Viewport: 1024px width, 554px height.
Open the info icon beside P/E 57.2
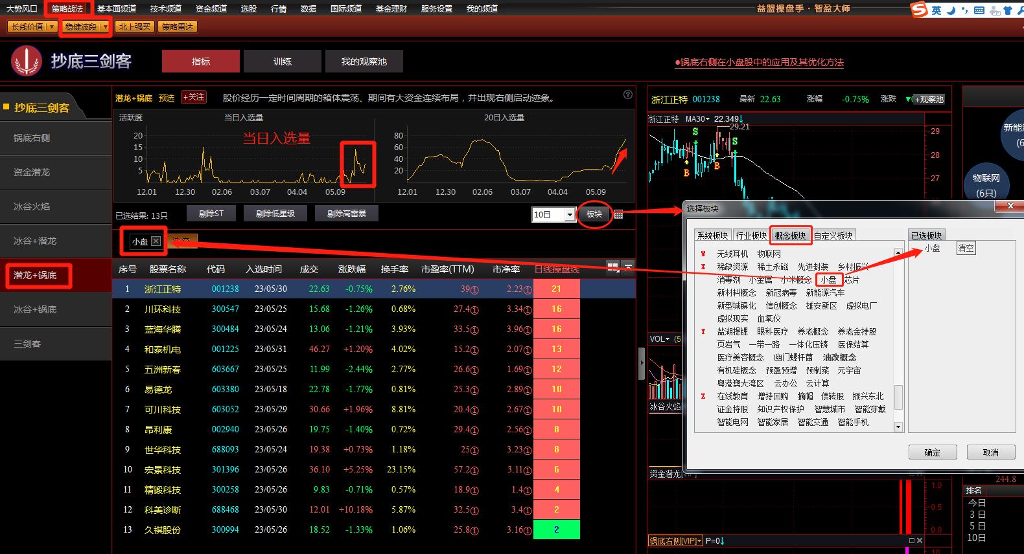pos(474,471)
